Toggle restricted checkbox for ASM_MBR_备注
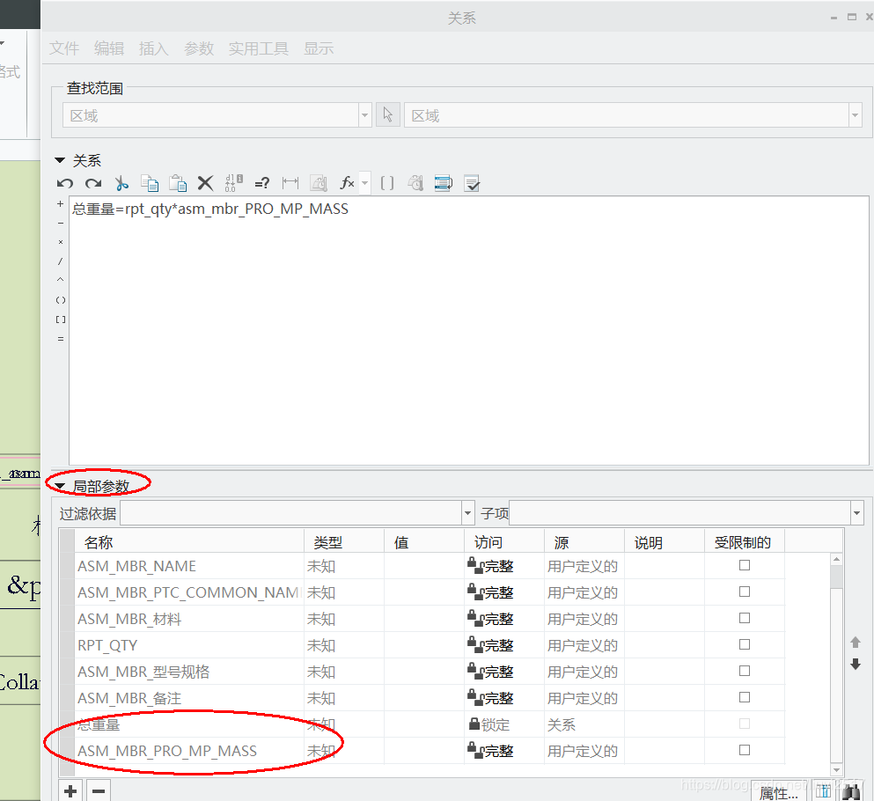Image resolution: width=874 pixels, height=801 pixels. (744, 697)
